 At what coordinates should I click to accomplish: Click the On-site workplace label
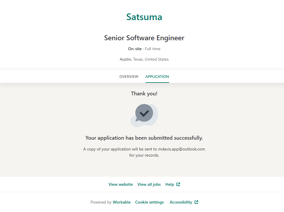point(135,49)
